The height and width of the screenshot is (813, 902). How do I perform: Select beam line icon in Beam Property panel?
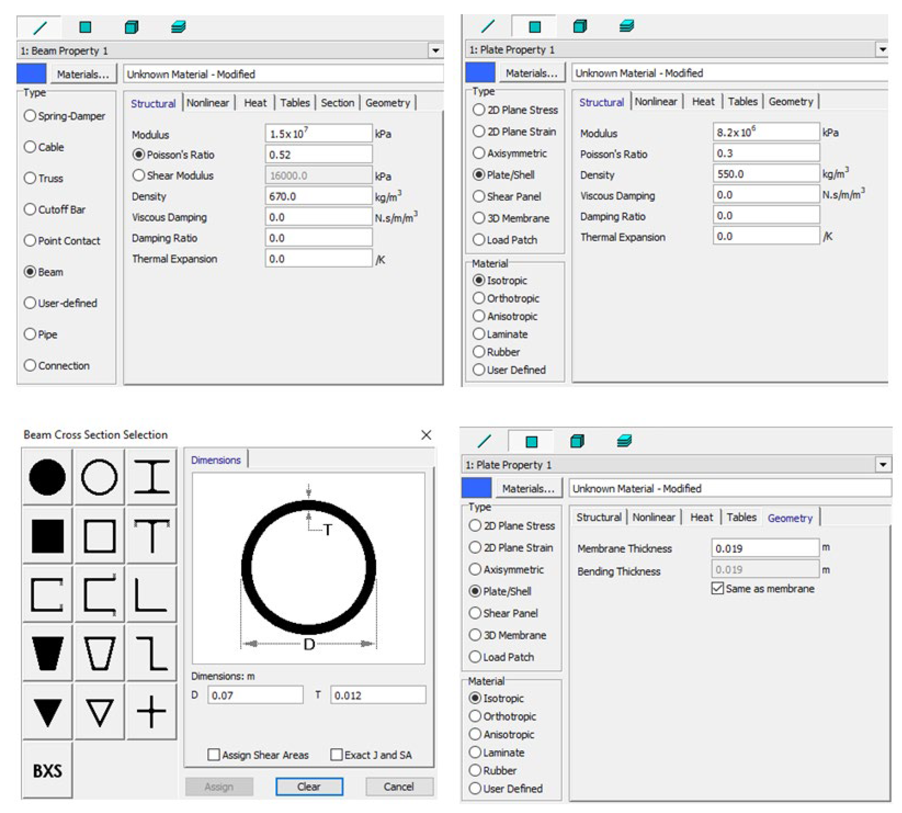40,28
